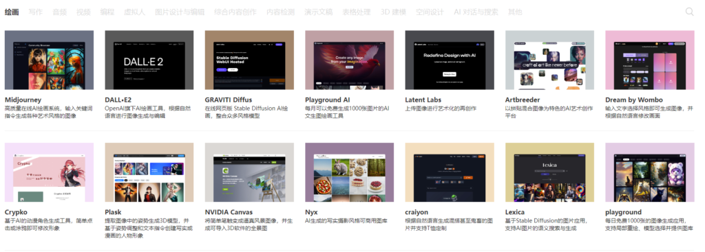Open the Midjourney preview thumbnail
The width and height of the screenshot is (705, 252).
49,60
